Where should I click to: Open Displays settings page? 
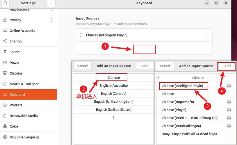(28, 73)
